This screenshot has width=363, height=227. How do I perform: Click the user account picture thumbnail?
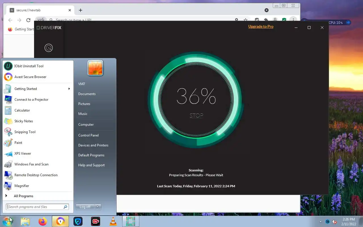(x=95, y=68)
